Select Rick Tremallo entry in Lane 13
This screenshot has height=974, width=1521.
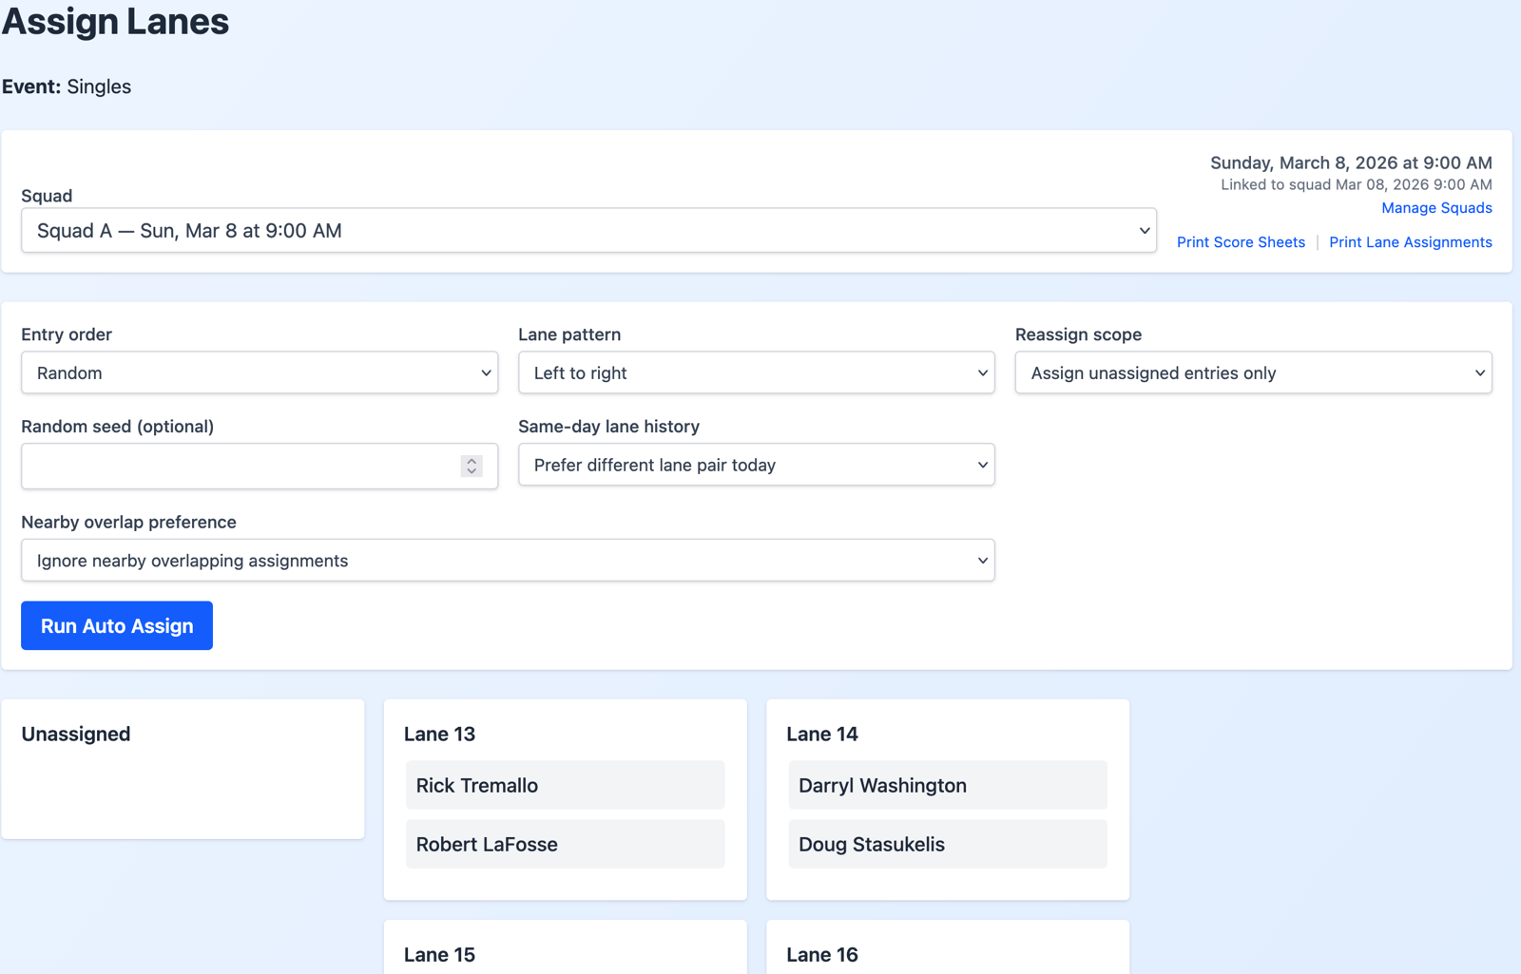[x=566, y=785]
